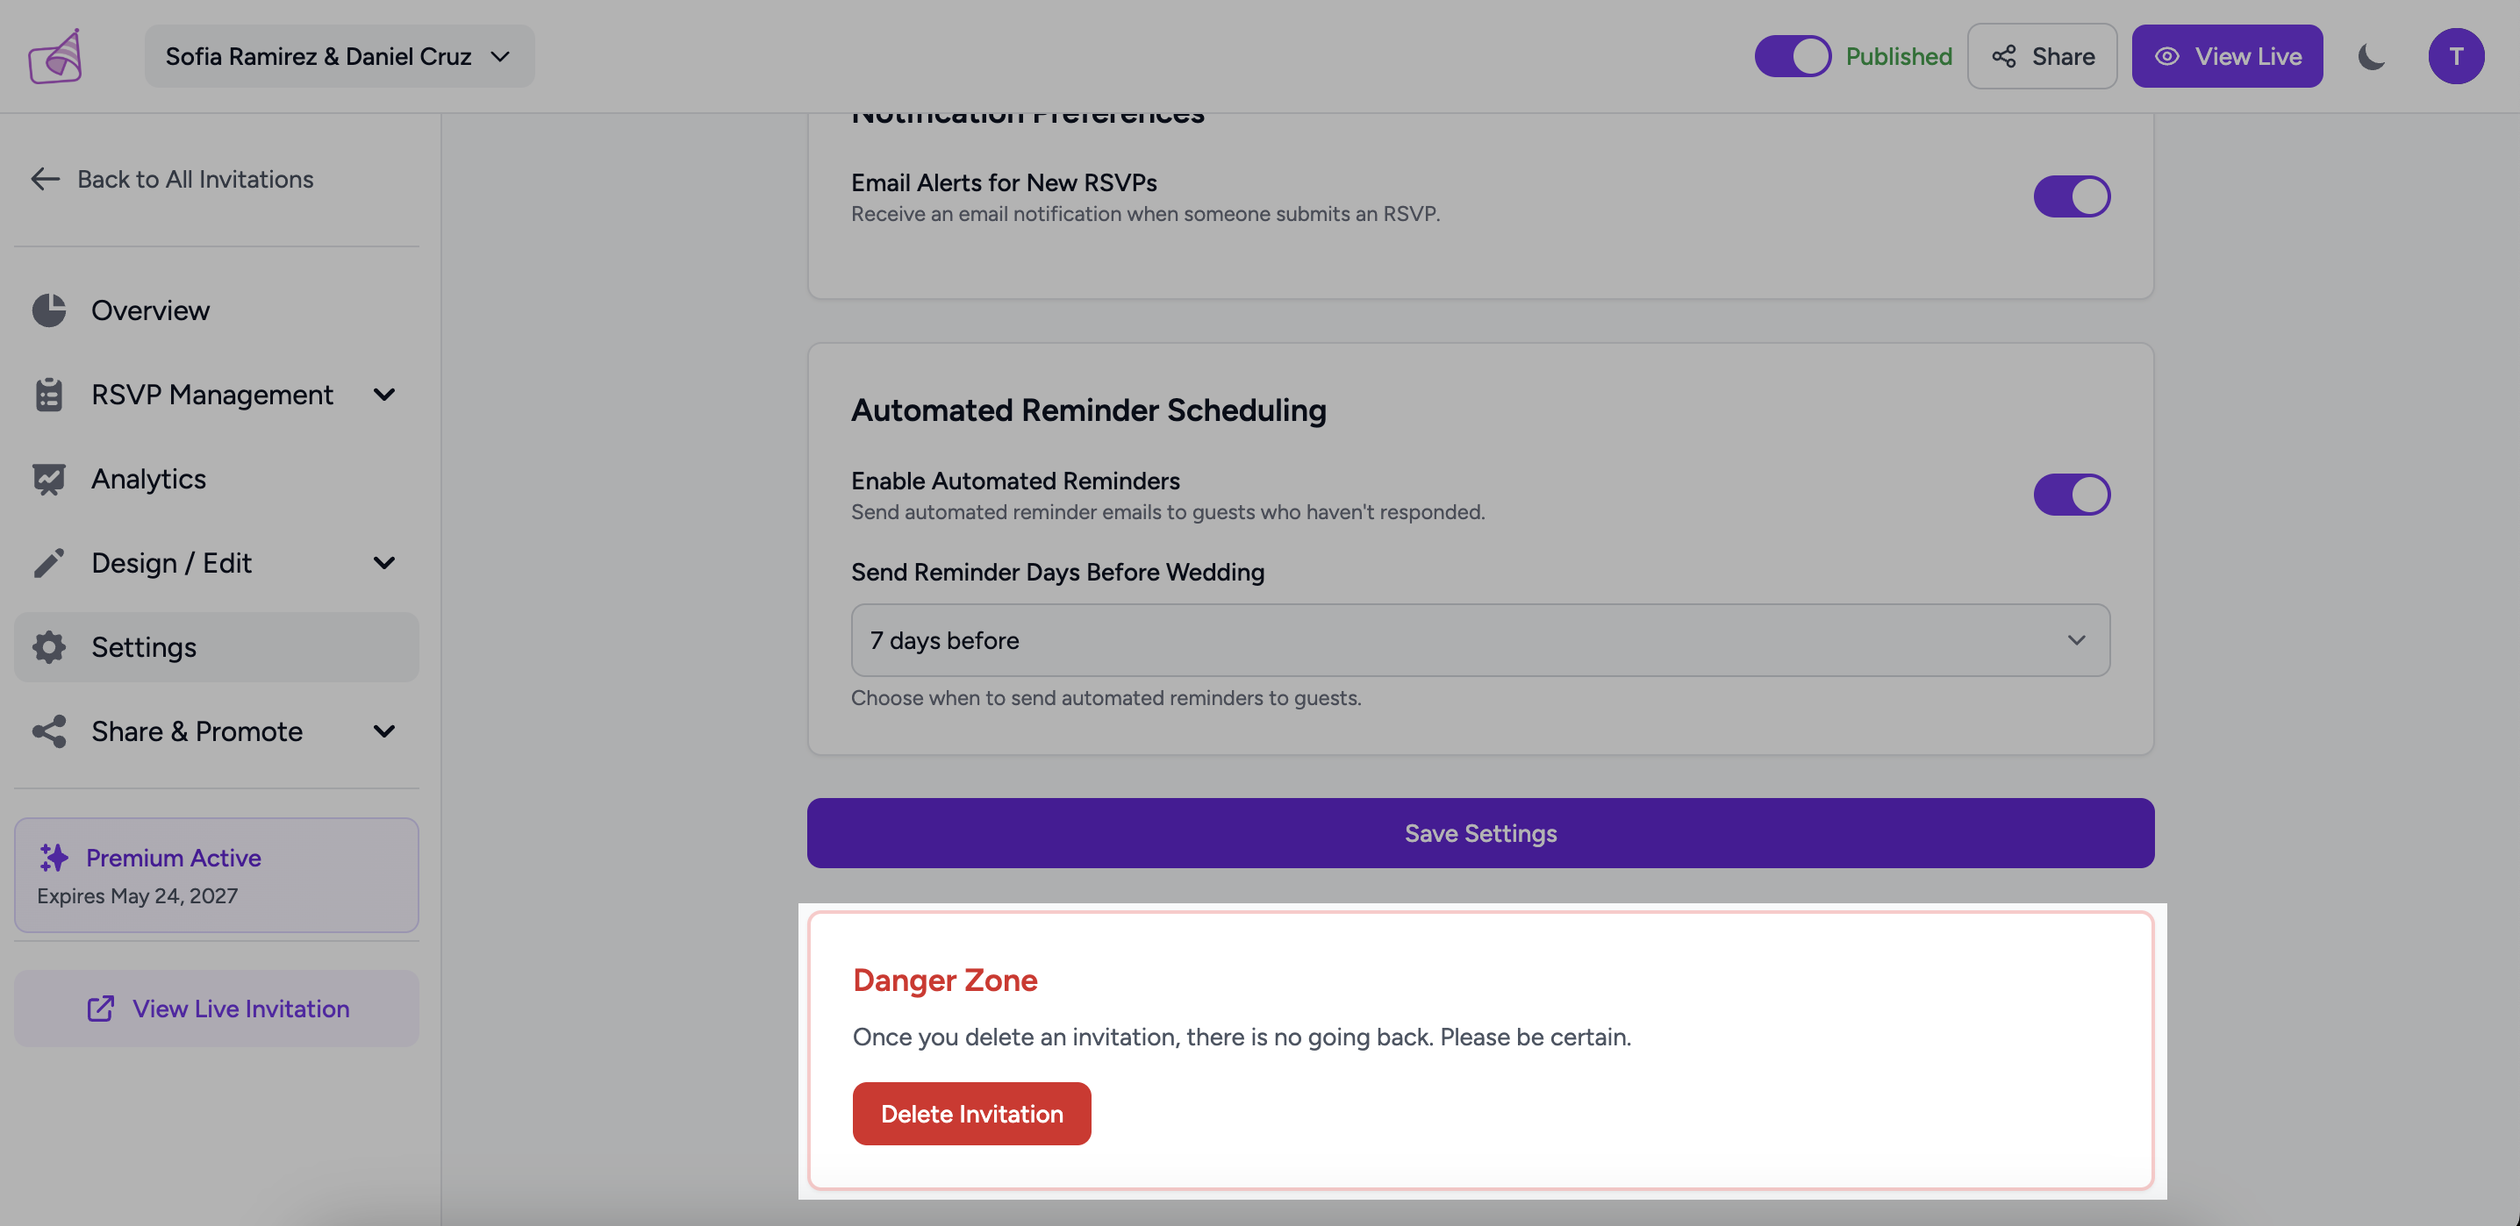The height and width of the screenshot is (1226, 2520).
Task: Click the Settings gear icon
Action: 49,647
